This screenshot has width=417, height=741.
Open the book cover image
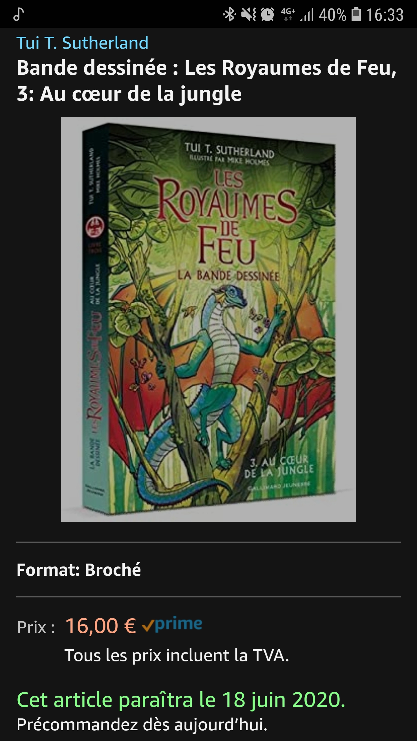209,319
